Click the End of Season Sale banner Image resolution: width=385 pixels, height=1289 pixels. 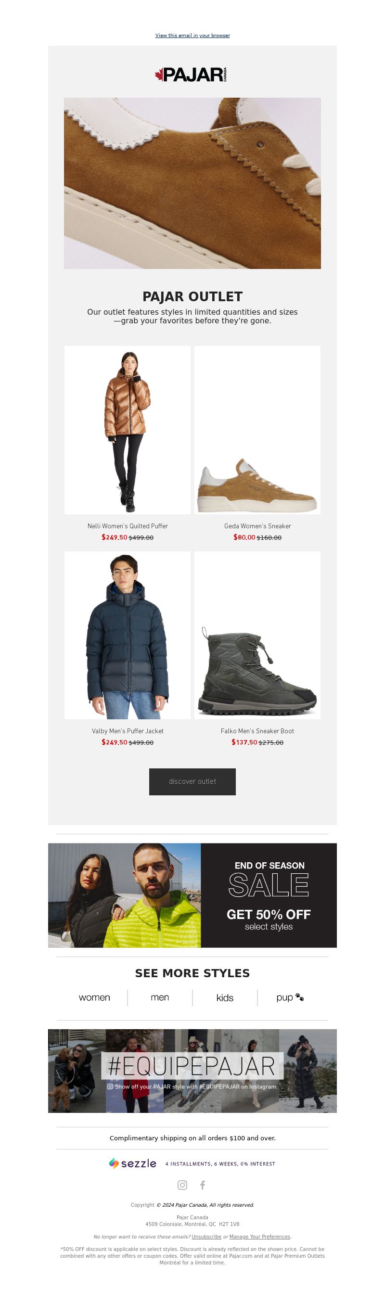click(x=192, y=895)
